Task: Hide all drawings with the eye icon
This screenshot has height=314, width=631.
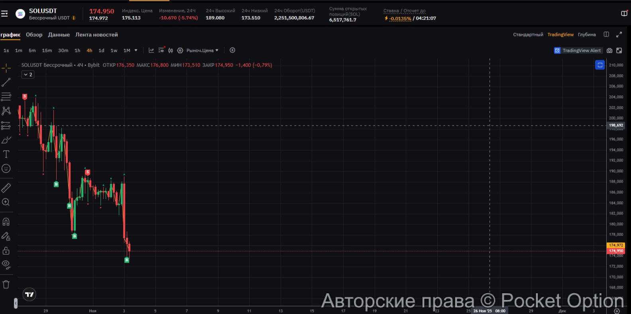Action: pyautogui.click(x=6, y=265)
